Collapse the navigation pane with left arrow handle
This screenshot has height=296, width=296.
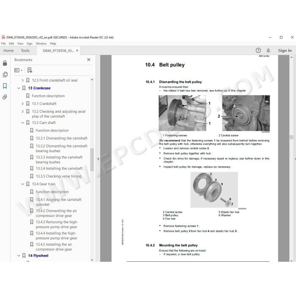pos(98,159)
